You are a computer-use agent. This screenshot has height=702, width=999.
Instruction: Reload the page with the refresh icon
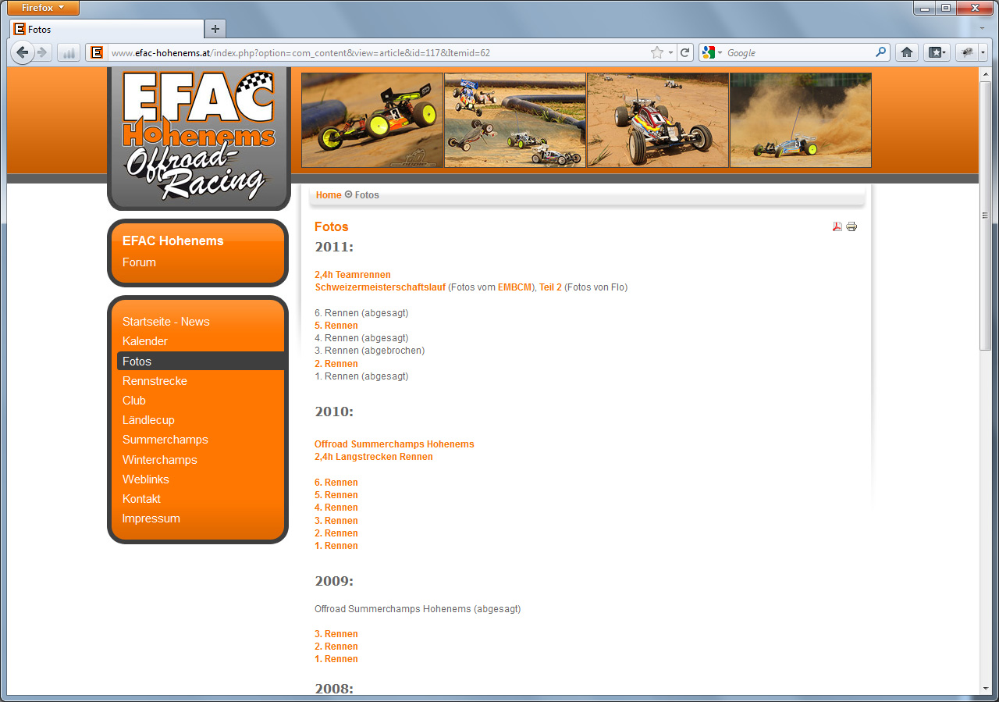click(685, 52)
